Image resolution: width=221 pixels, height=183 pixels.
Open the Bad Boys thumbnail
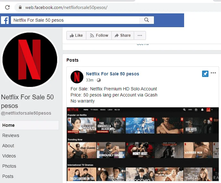tap(198, 126)
